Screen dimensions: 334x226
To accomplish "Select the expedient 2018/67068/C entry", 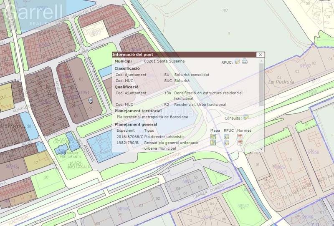I will coord(129,136).
